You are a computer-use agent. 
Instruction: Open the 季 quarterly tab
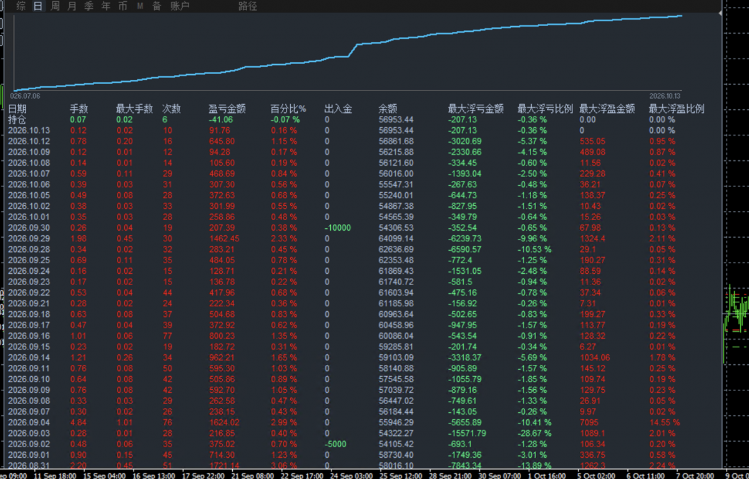[x=89, y=6]
